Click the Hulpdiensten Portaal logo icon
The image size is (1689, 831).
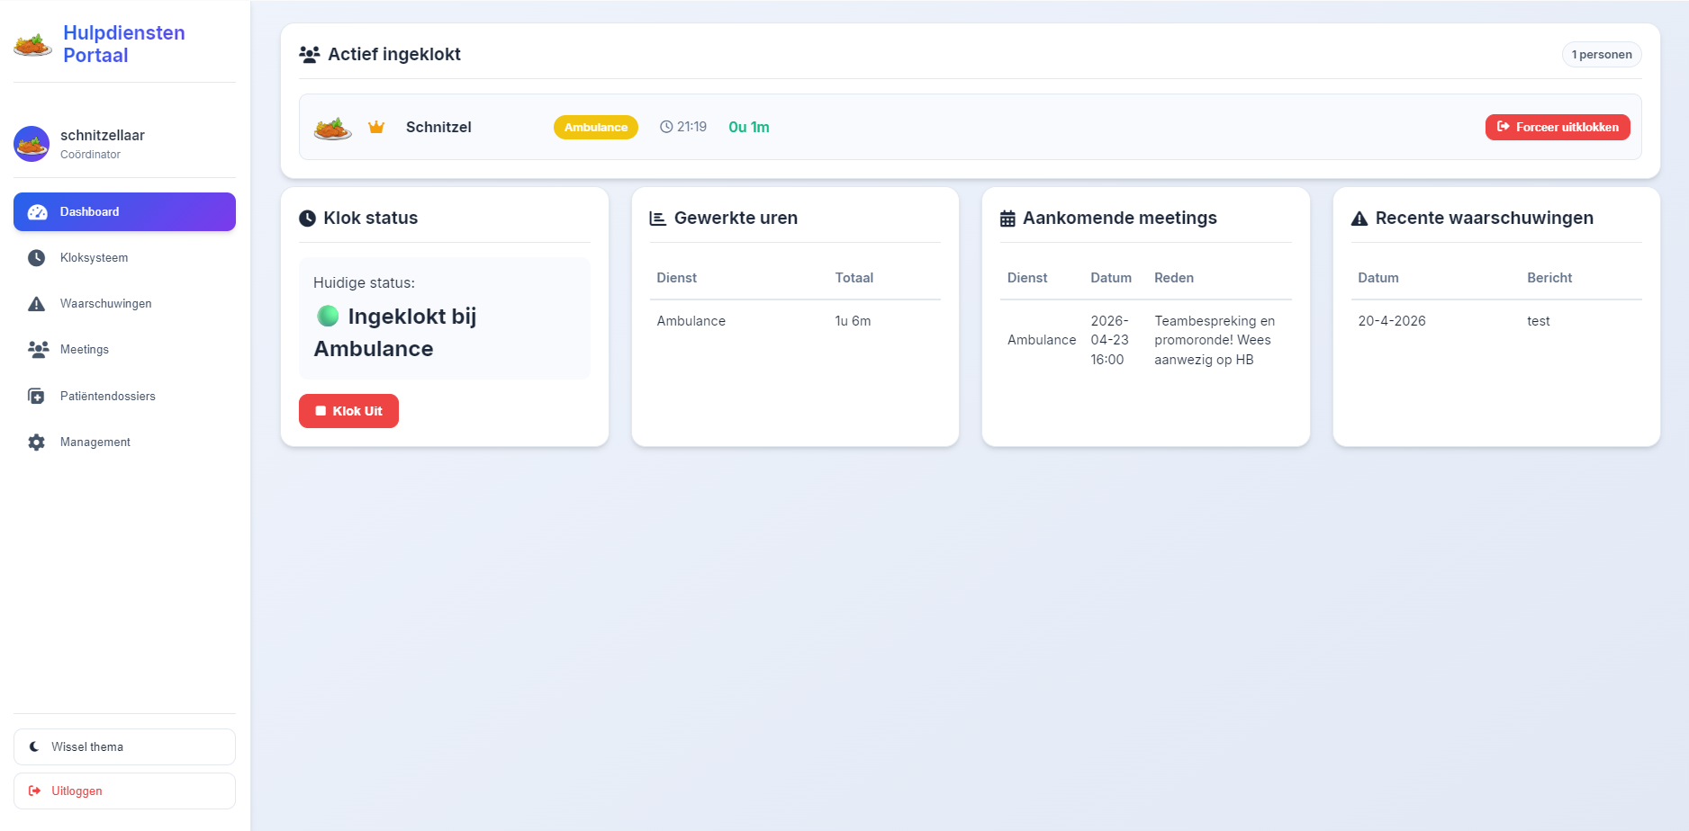(x=32, y=44)
